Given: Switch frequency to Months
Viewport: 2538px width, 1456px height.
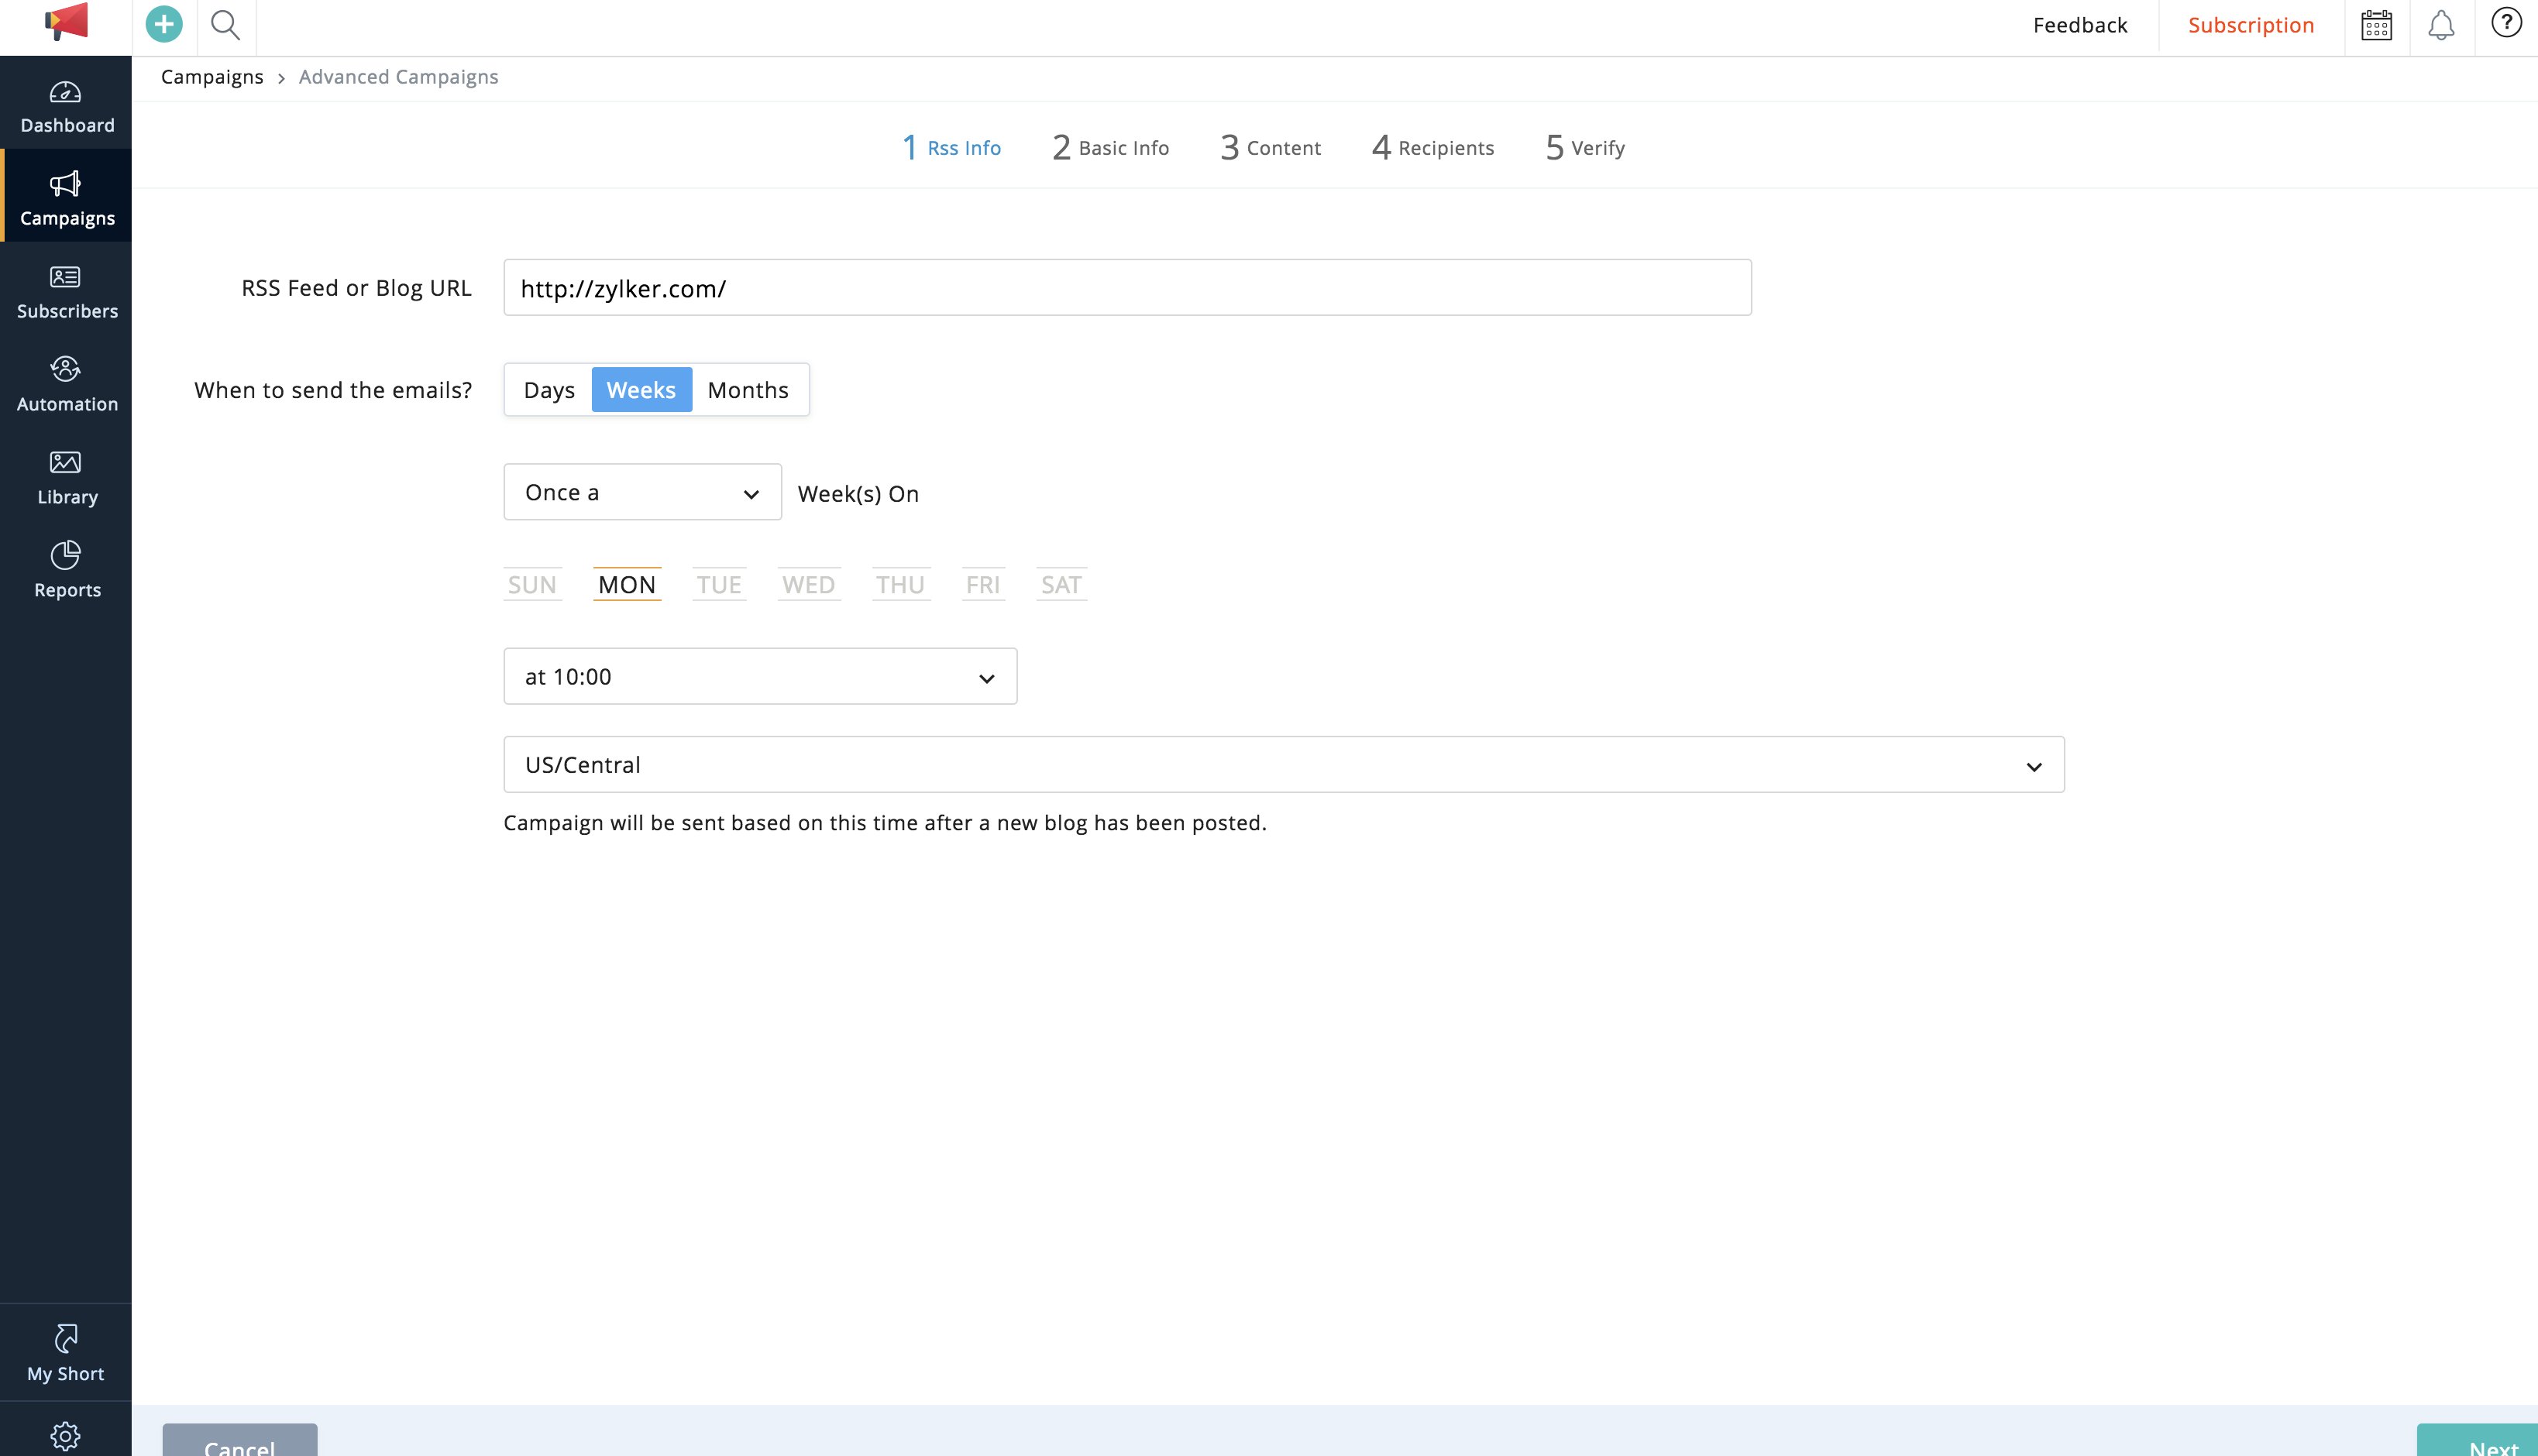Looking at the screenshot, I should point(748,390).
